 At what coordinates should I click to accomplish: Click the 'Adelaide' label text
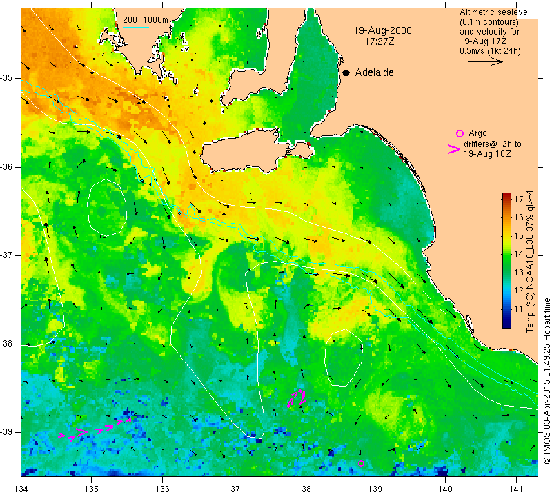(x=374, y=72)
